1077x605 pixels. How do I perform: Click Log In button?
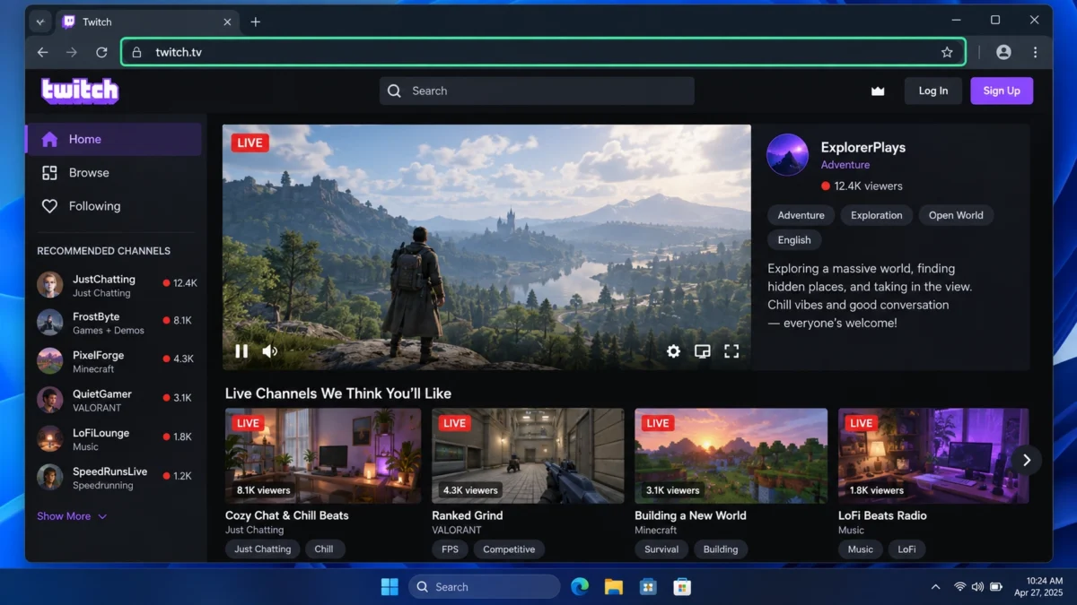coord(933,91)
